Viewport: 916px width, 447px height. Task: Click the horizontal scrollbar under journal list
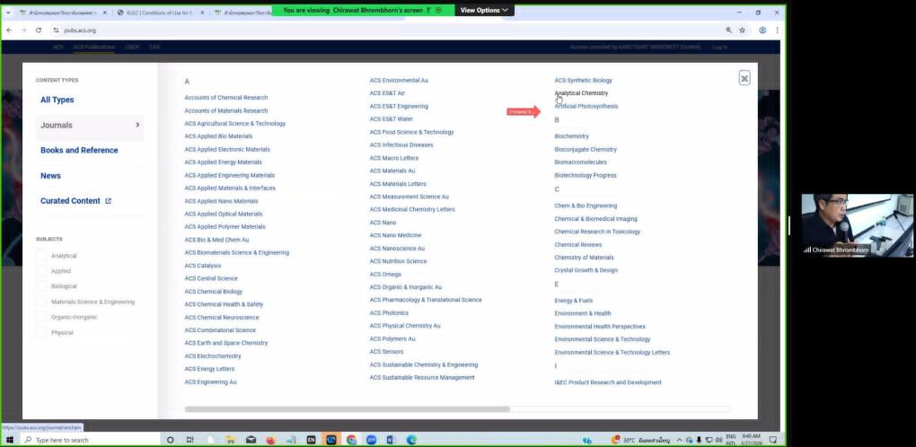[x=347, y=408]
